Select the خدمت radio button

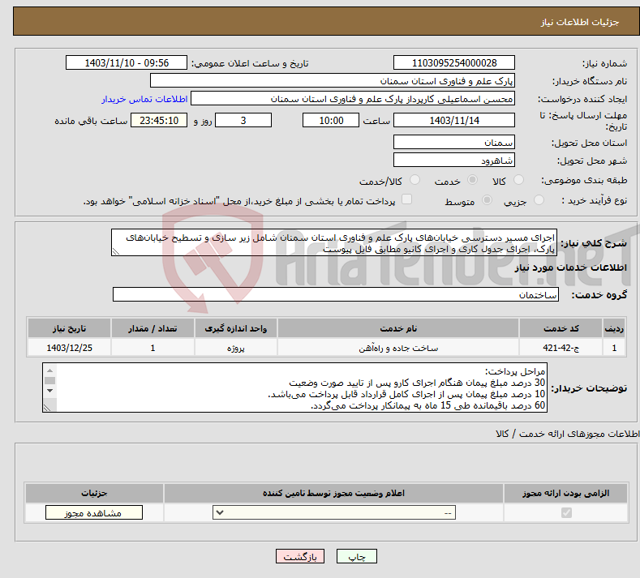click(472, 179)
